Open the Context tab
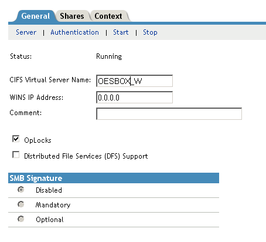The width and height of the screenshot is (266, 242). [108, 16]
